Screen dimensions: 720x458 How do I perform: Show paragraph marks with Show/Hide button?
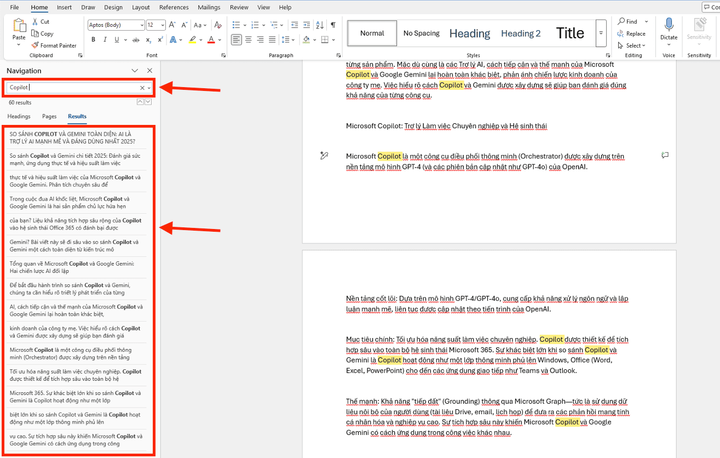pos(333,25)
